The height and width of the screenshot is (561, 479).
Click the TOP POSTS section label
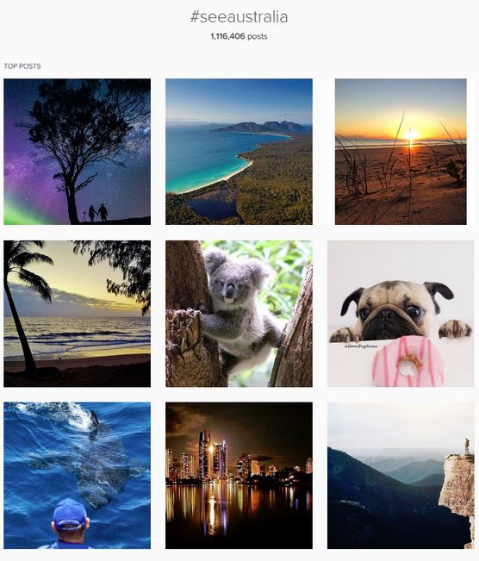coord(22,66)
